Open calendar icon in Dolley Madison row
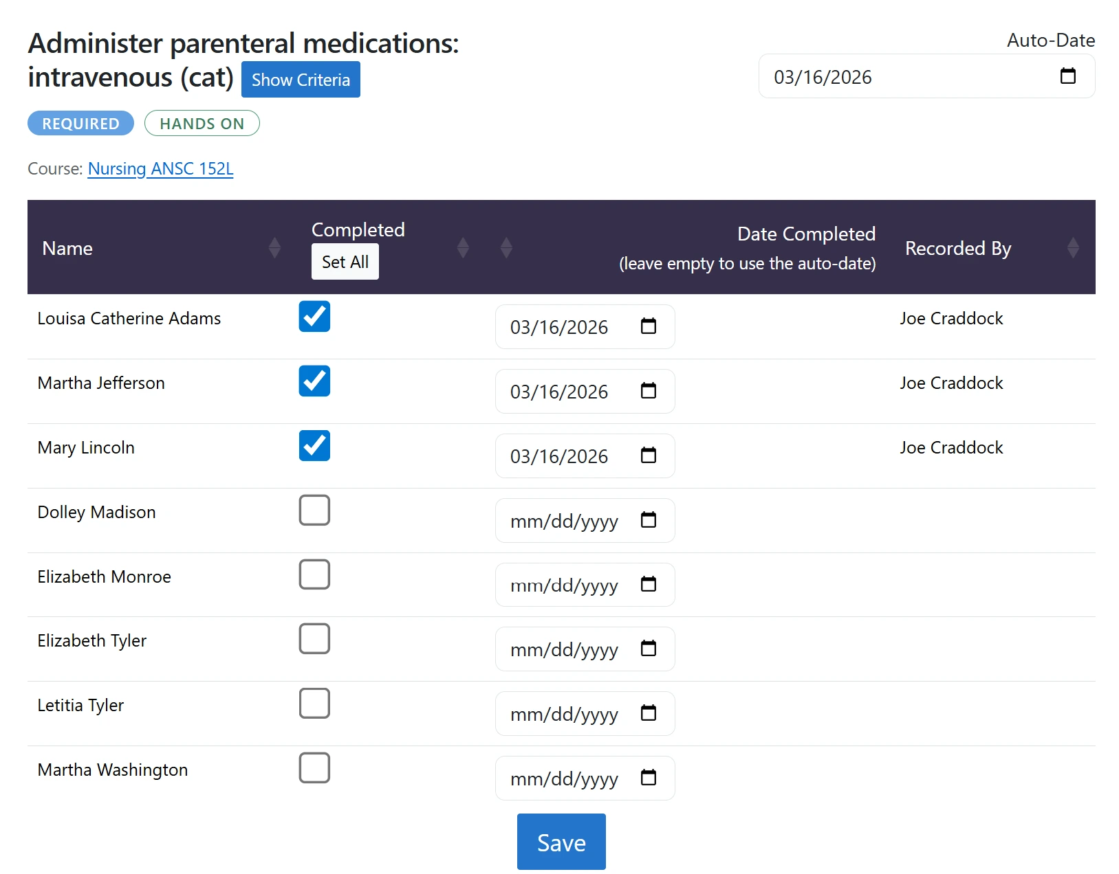Viewport: 1119px width, 874px height. tap(648, 519)
